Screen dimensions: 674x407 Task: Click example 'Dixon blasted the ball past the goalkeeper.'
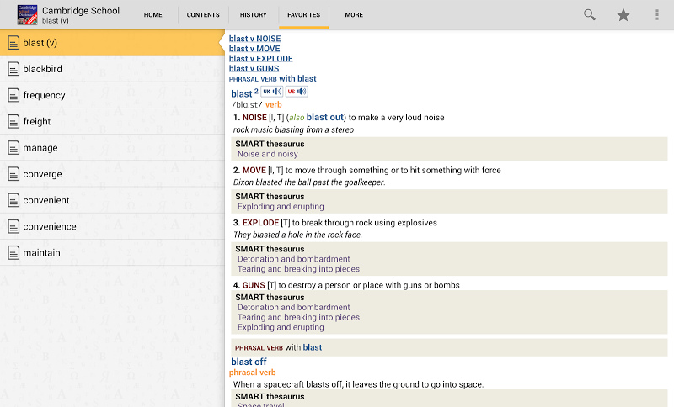(309, 182)
